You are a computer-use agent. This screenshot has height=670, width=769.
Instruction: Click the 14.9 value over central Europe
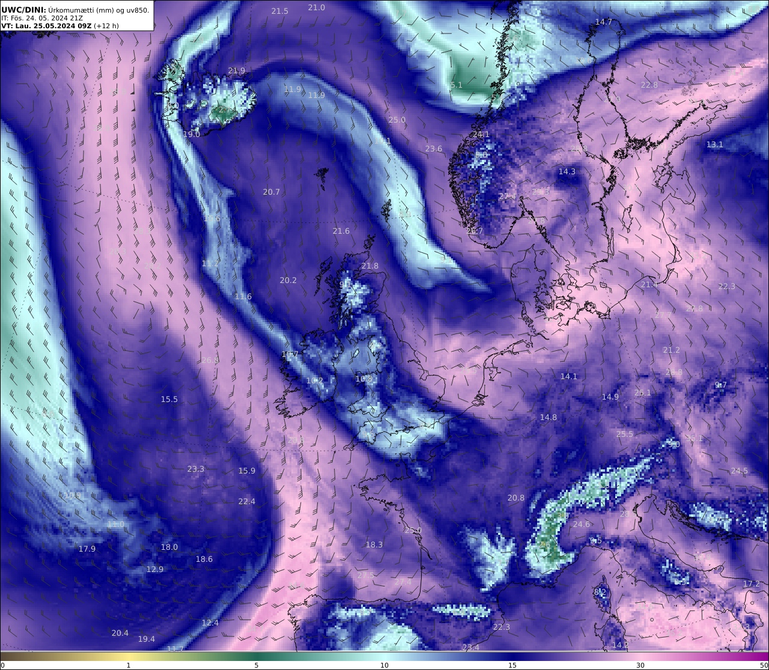[x=610, y=397]
